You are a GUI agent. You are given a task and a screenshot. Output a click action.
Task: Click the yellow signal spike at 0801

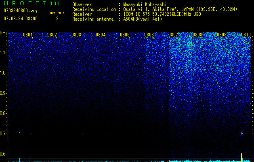tap(31, 159)
